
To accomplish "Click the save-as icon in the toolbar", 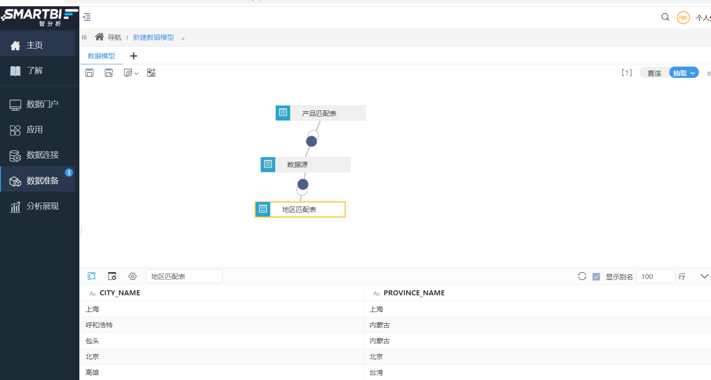I will (109, 73).
